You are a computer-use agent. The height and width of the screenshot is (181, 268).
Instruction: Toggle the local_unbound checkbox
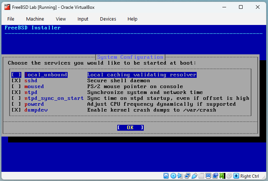point(16,75)
